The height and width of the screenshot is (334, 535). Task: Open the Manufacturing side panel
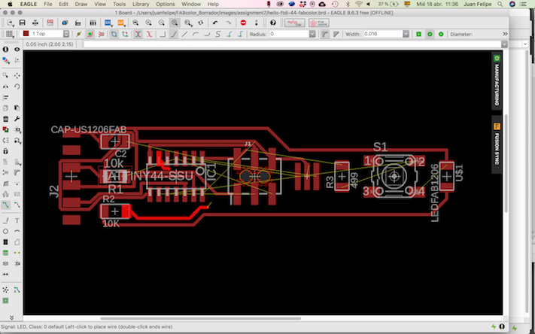497,77
